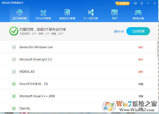Click the OpenAL green check icon

point(14,109)
